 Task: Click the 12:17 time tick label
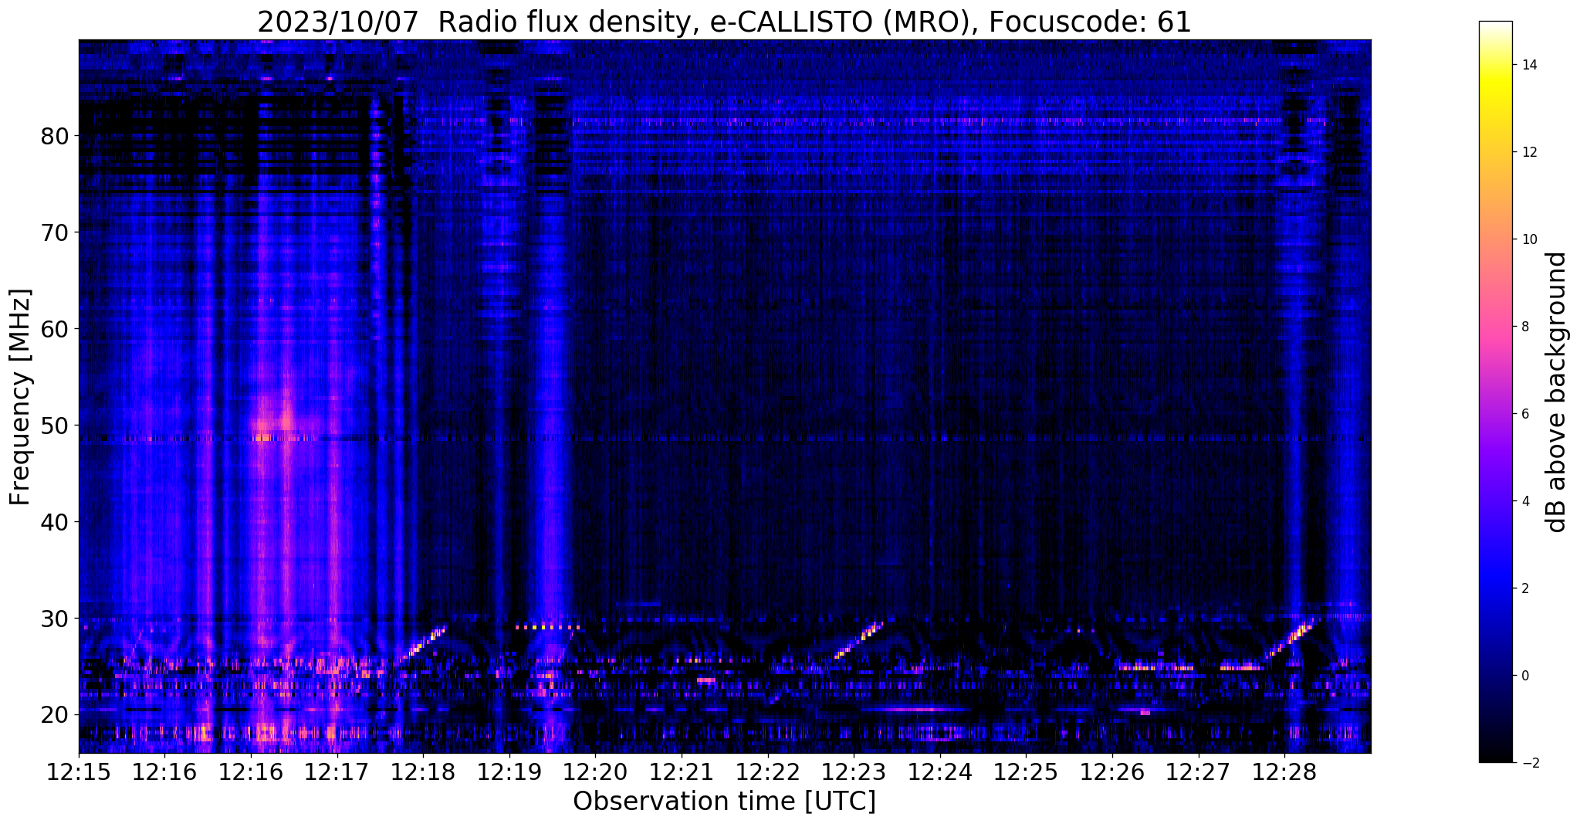coord(337,771)
